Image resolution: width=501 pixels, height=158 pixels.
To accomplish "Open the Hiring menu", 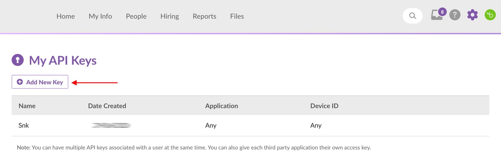I will click(x=169, y=16).
